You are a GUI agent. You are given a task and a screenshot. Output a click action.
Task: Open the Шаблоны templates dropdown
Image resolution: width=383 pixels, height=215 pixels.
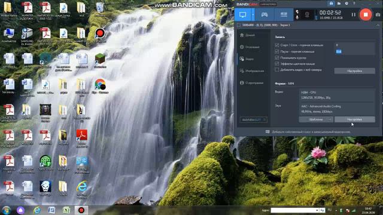316,119
